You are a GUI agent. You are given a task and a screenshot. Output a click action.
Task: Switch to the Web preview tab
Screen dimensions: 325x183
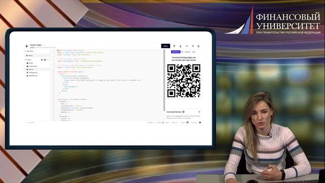click(193, 52)
